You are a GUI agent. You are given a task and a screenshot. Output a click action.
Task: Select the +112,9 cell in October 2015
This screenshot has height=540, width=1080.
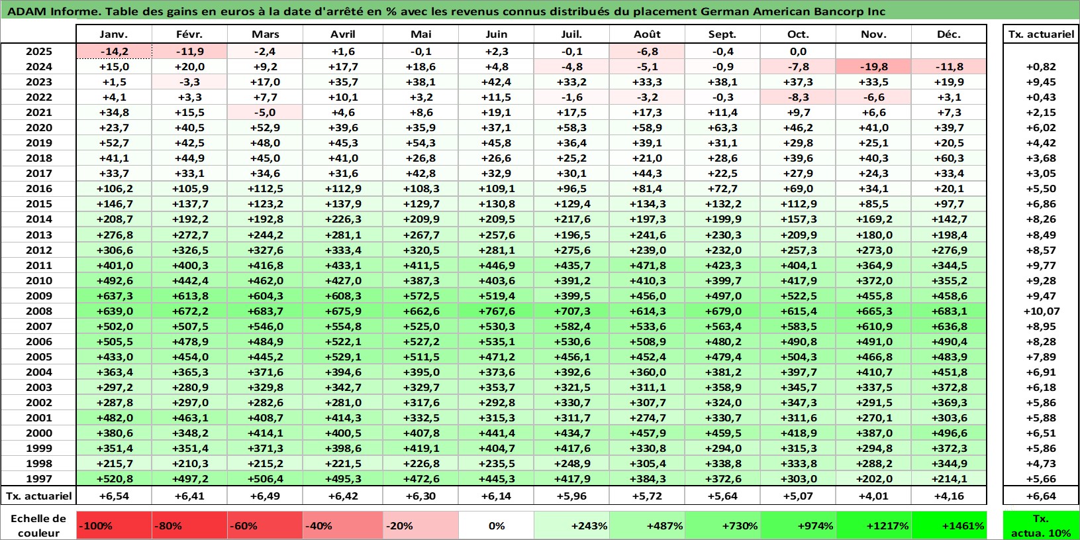798,203
